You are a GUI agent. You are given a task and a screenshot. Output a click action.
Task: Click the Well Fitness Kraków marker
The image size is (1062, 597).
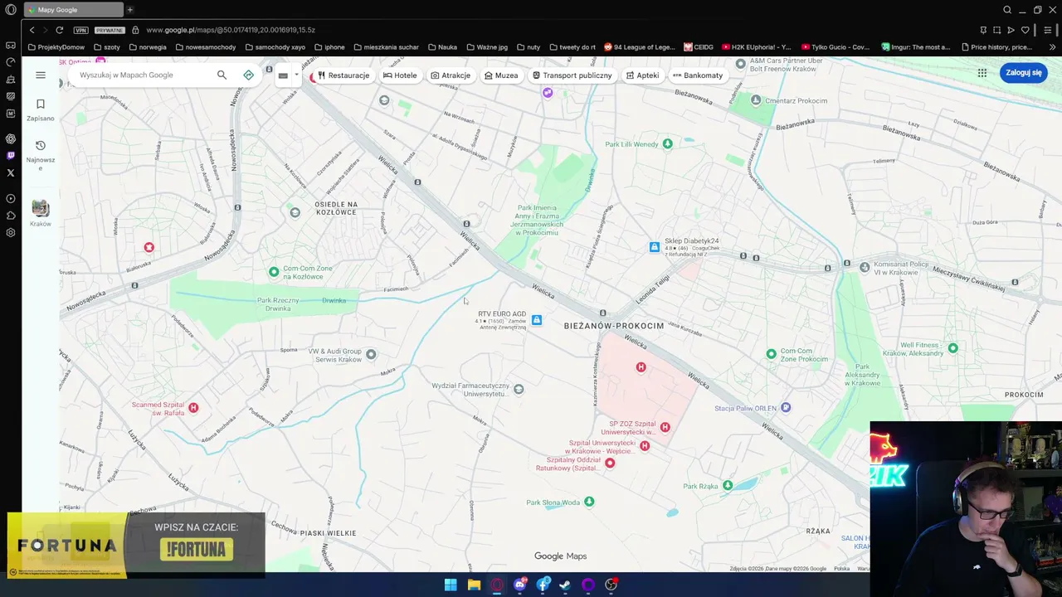[952, 348]
